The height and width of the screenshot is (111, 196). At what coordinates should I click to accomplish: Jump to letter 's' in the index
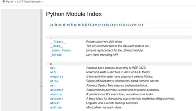(x=119, y=25)
